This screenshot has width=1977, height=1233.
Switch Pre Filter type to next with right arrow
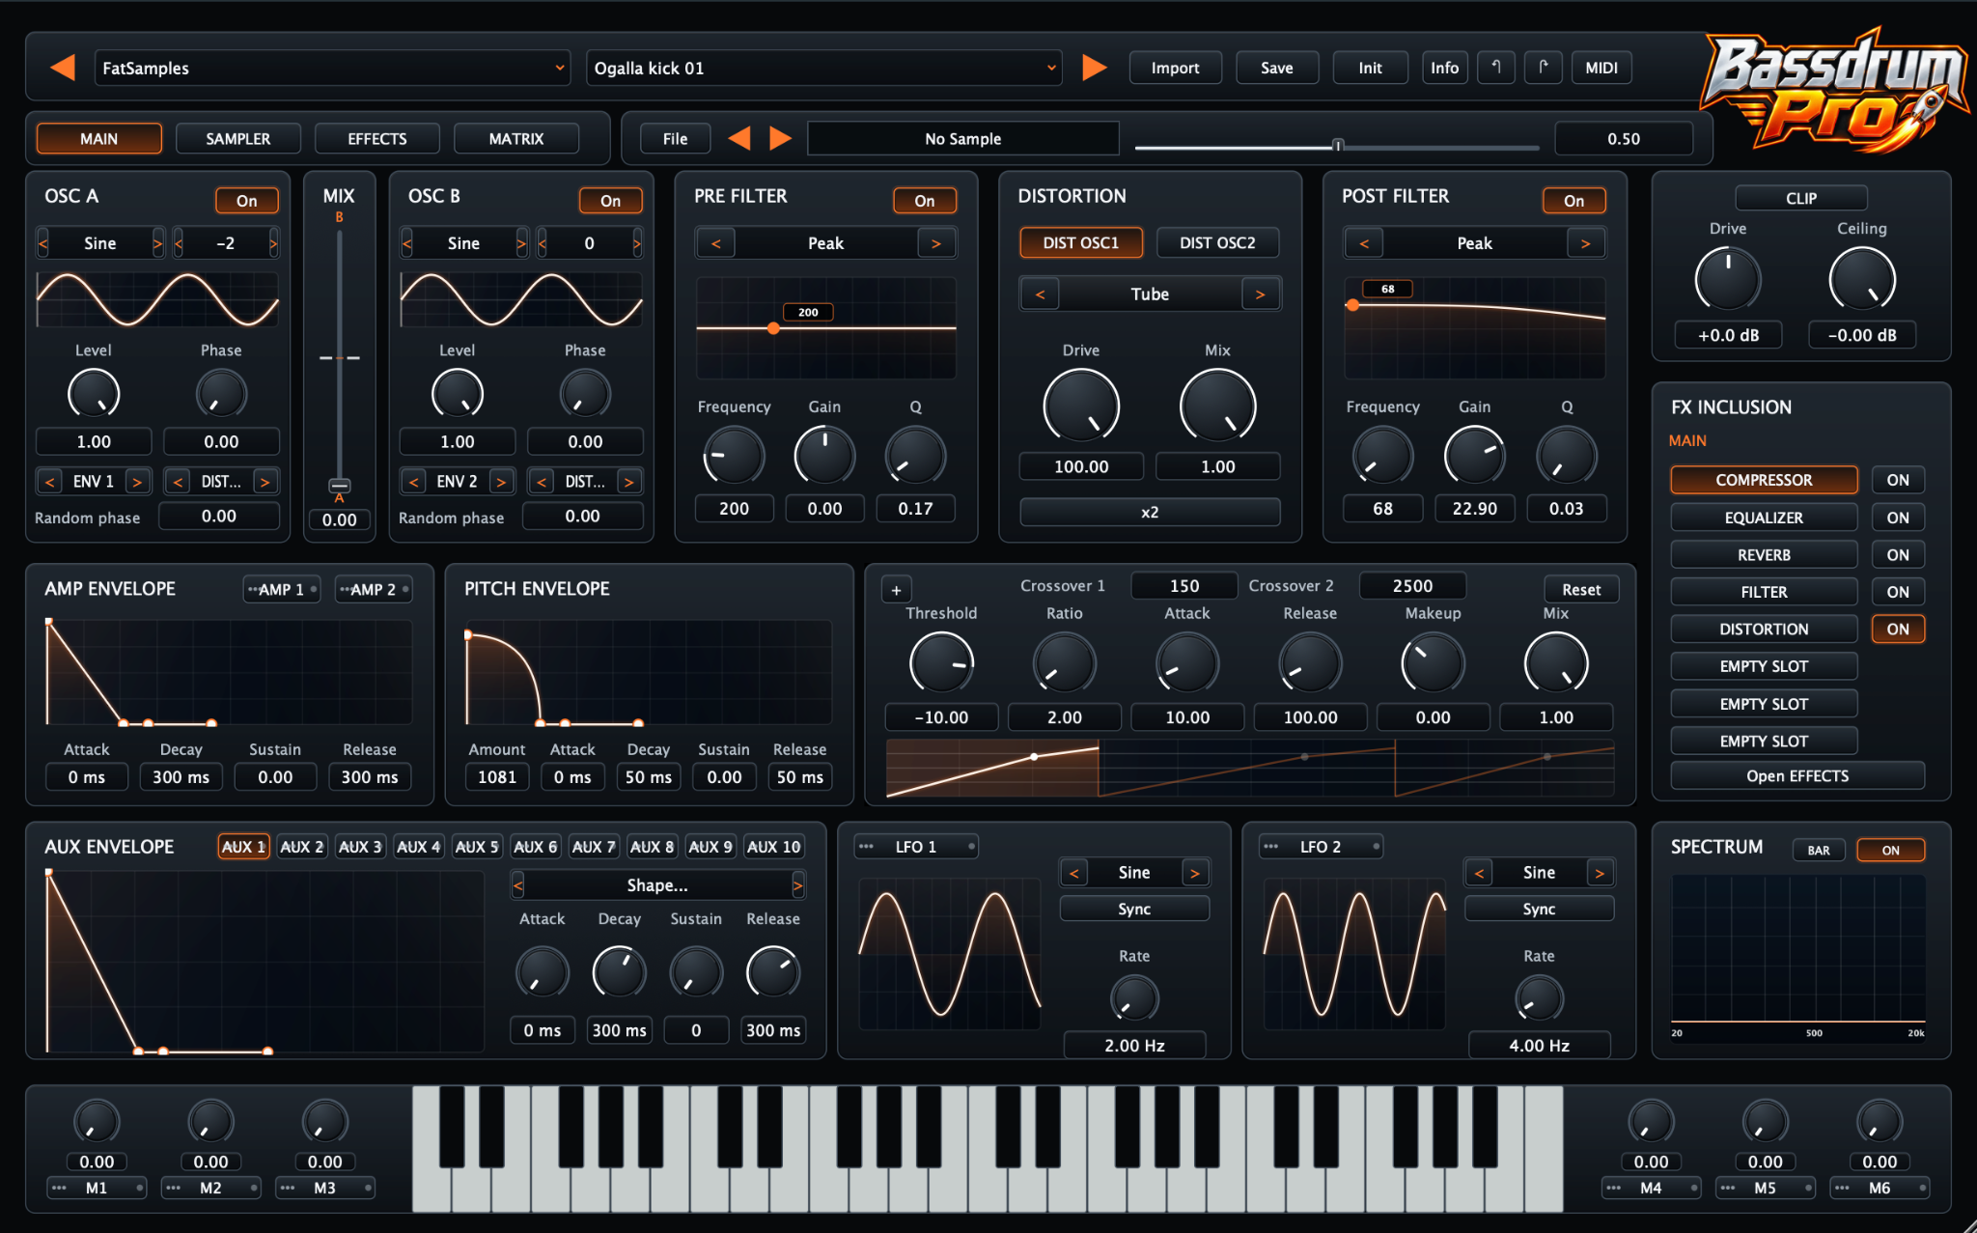(x=936, y=243)
